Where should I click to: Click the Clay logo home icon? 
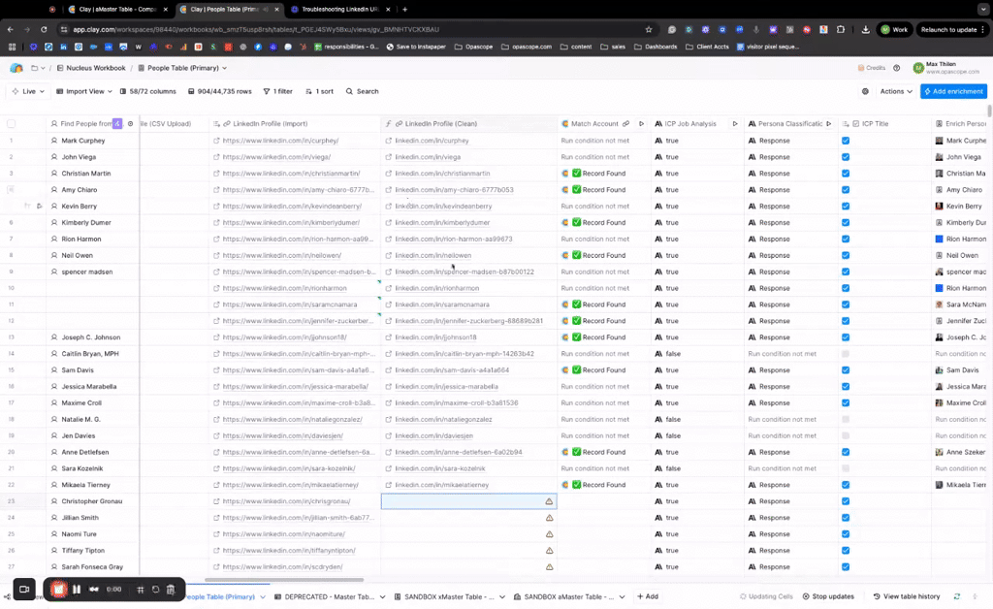coord(16,68)
